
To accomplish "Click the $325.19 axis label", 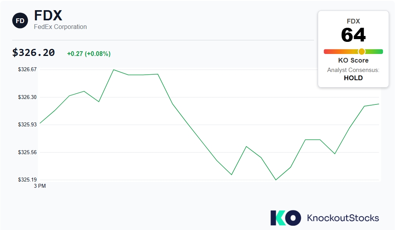I will 27,180.
